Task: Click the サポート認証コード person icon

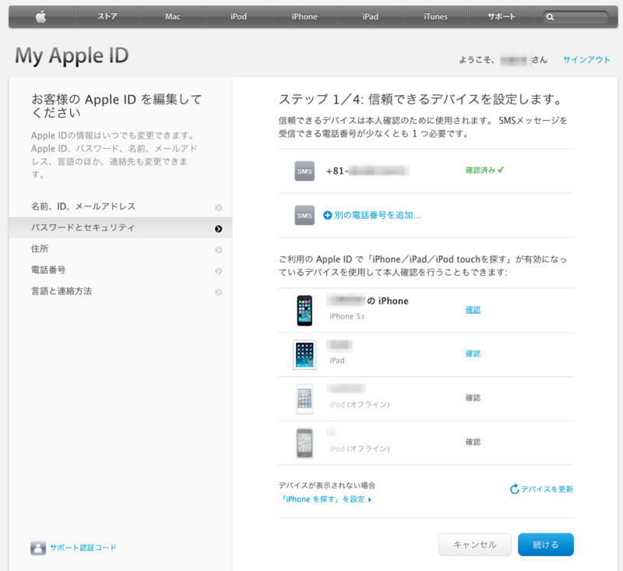Action: (x=38, y=548)
